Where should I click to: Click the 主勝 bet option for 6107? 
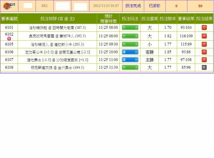click(x=149, y=60)
